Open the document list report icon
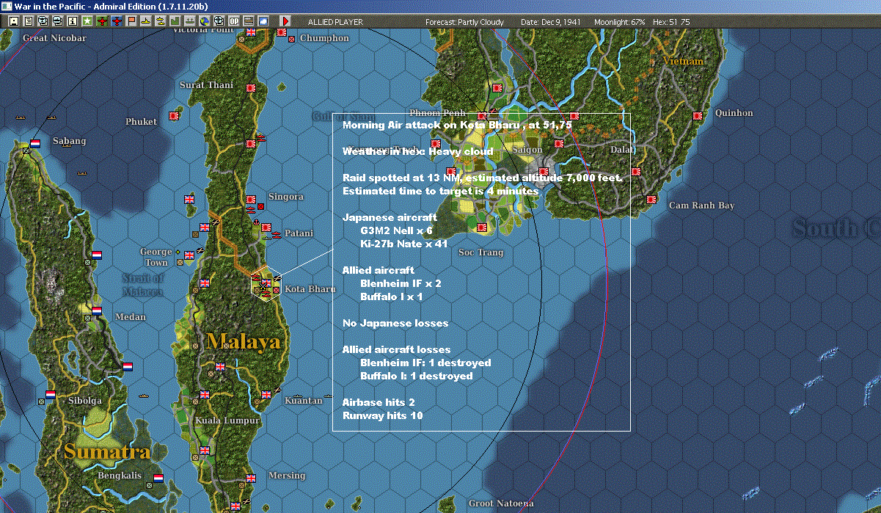This screenshot has height=513, width=881. coord(29,21)
